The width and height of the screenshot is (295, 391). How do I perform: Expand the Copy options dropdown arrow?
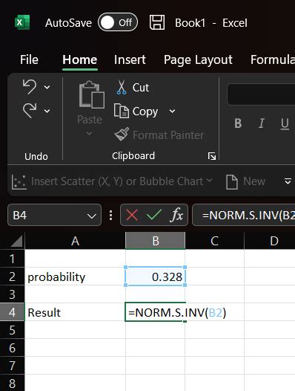(172, 111)
